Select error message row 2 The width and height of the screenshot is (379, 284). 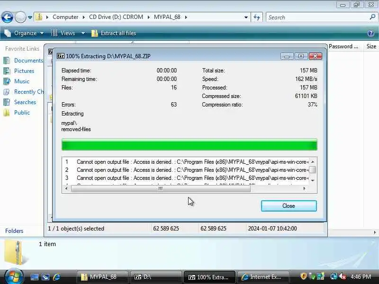coord(185,170)
